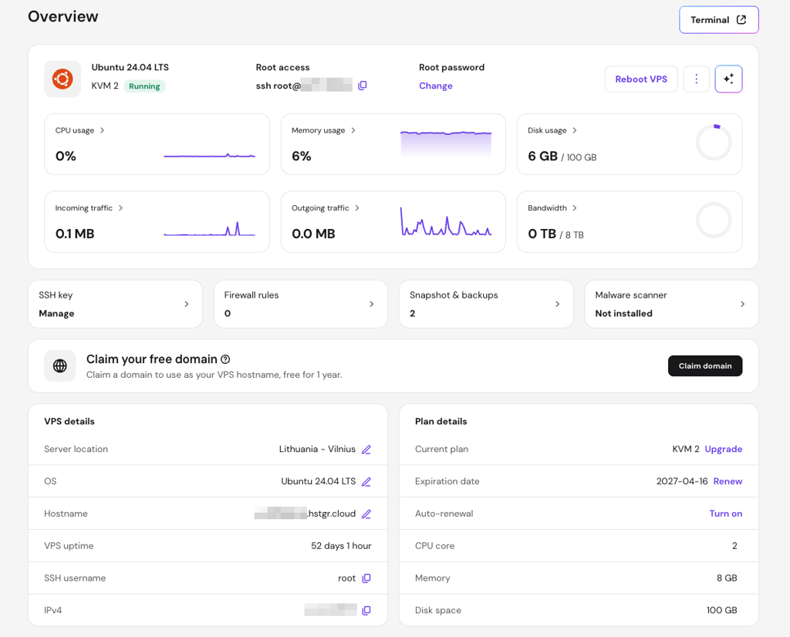Viewport: 790px width, 637px height.
Task: Click the Ubuntu logo icon
Action: tap(62, 79)
